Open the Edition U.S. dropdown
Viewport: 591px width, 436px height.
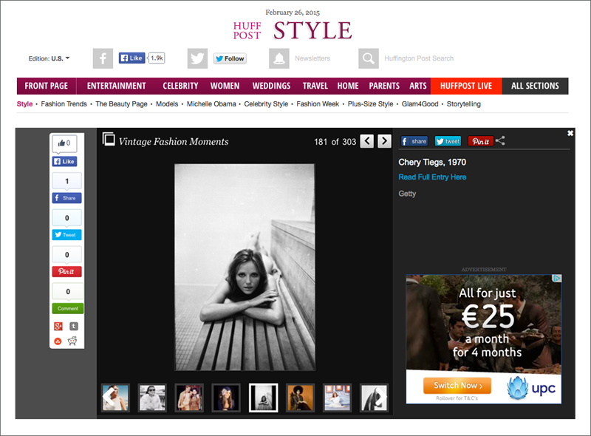click(x=50, y=58)
